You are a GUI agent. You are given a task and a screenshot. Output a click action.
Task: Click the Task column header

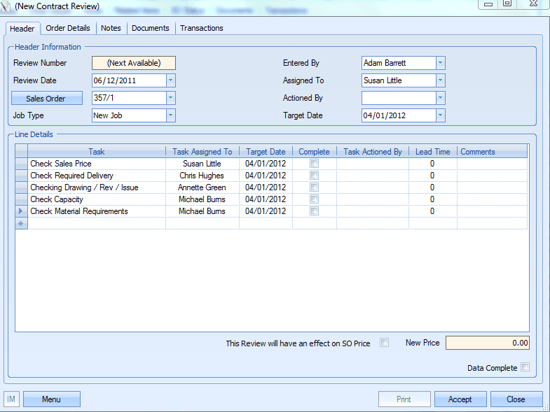click(x=97, y=152)
